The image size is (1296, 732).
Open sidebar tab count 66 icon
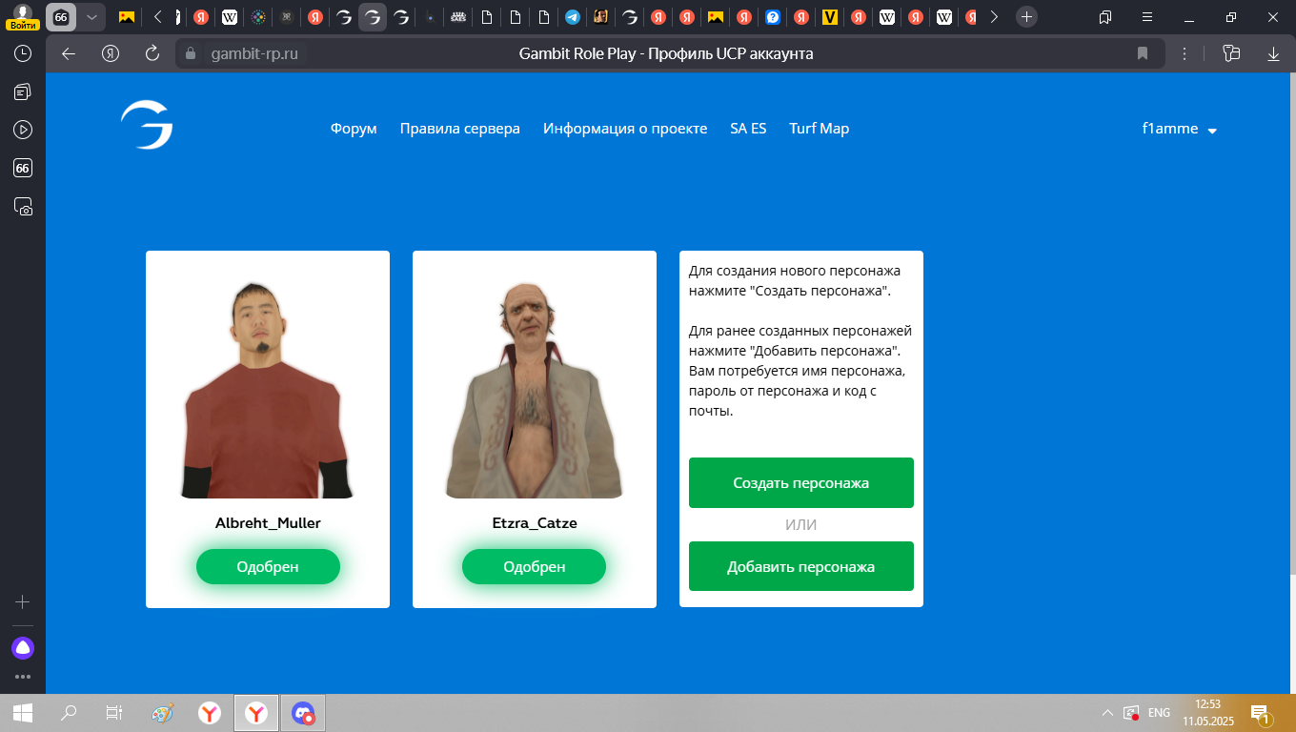coord(23,168)
